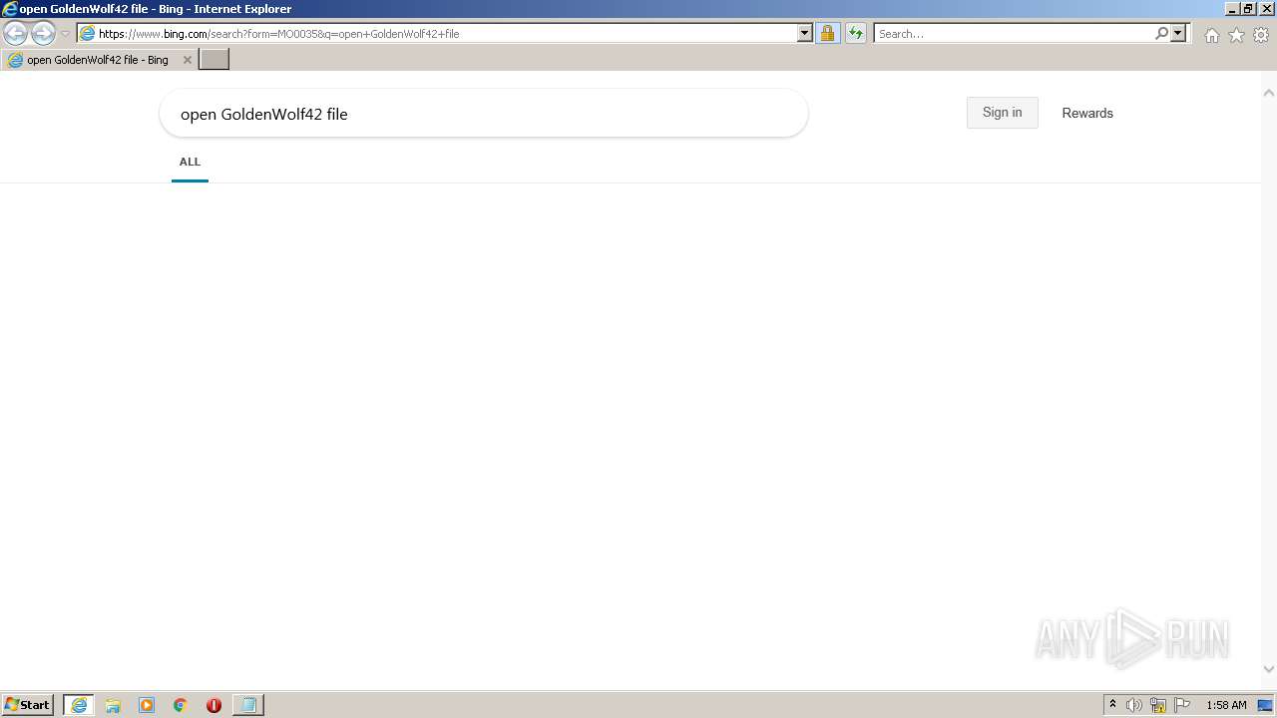1277x718 pixels.
Task: Click the Internet Explorer title bar icon
Action: (10, 9)
